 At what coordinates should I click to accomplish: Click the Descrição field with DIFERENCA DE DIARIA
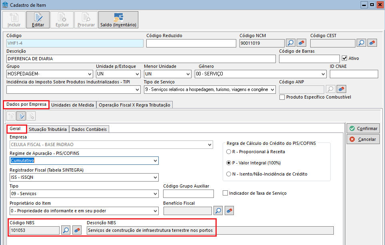click(x=141, y=59)
